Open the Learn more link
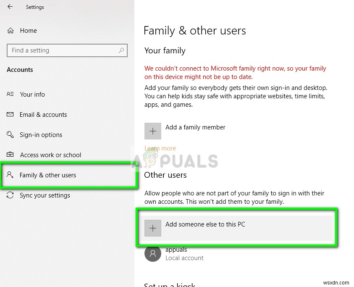 point(160,148)
